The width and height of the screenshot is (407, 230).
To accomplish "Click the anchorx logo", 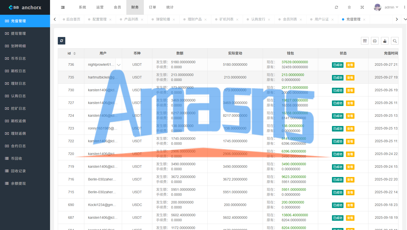I will pos(25,7).
